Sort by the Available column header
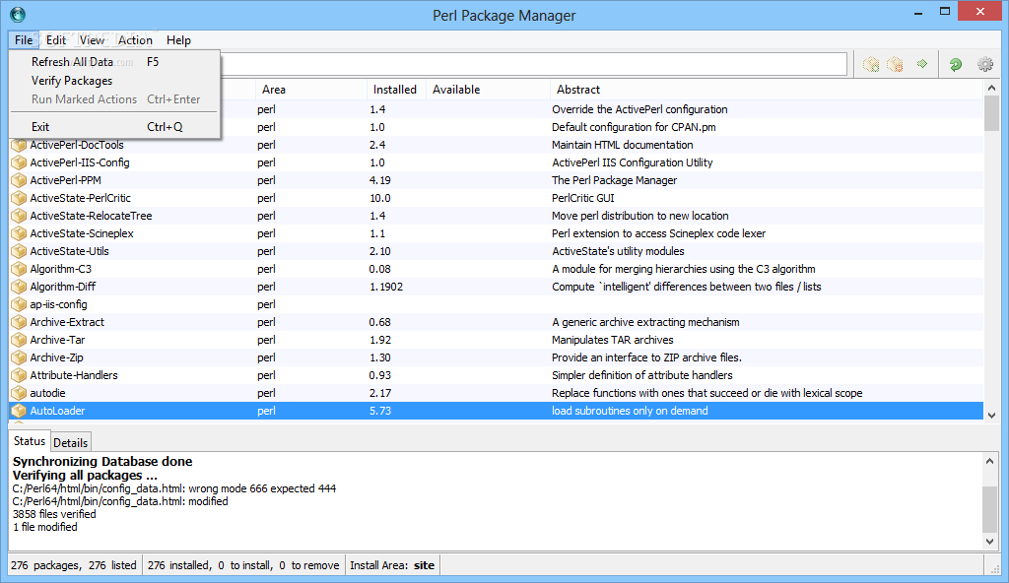This screenshot has height=583, width=1009. click(x=489, y=90)
